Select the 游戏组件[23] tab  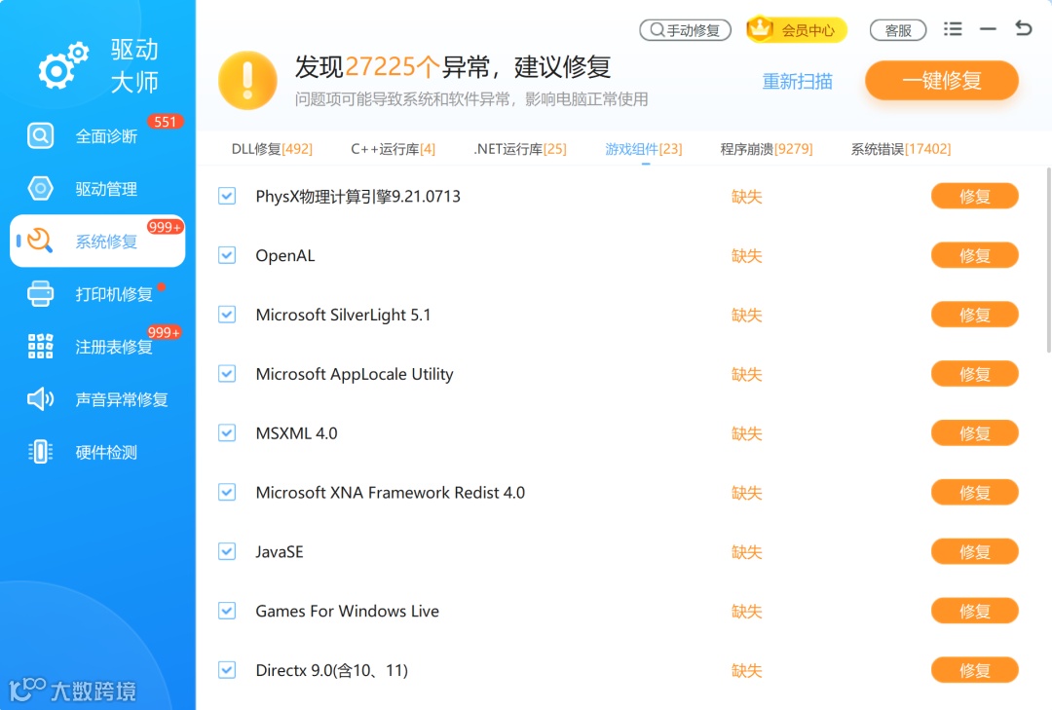644,149
